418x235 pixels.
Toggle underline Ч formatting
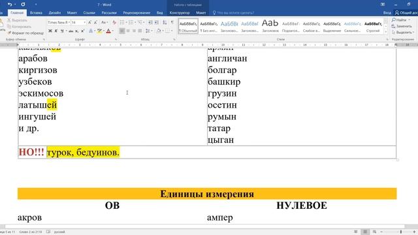(63, 31)
